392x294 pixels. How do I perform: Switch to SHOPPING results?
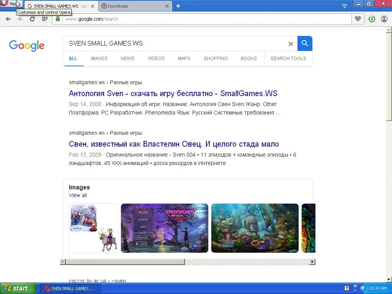click(216, 59)
